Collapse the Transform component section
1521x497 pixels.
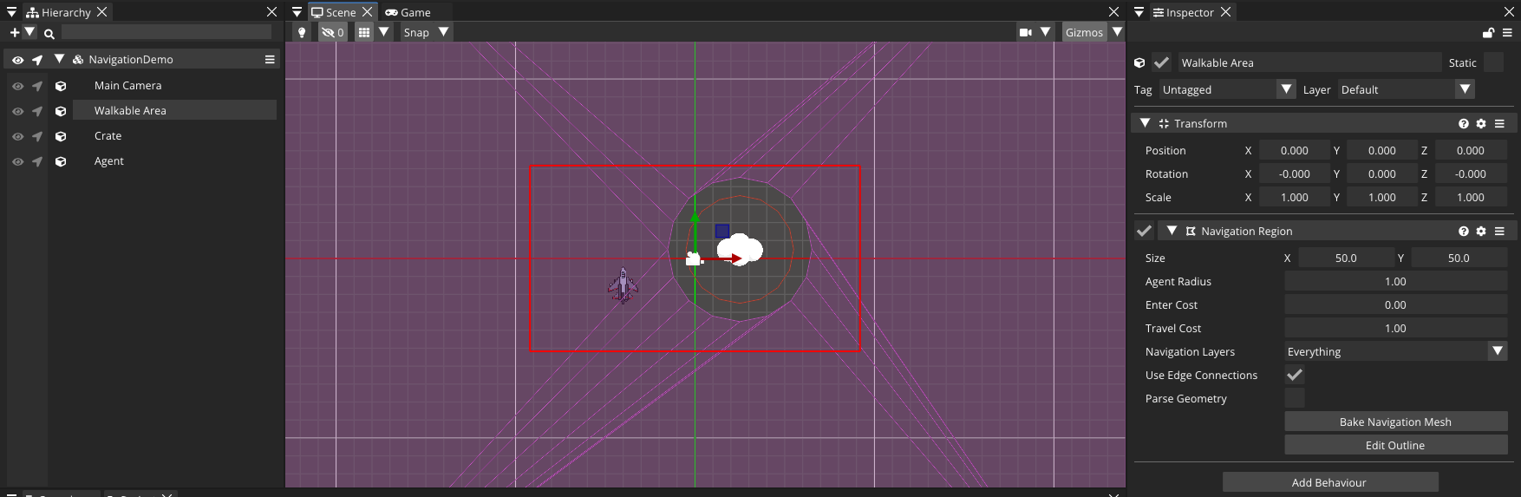coord(1145,123)
